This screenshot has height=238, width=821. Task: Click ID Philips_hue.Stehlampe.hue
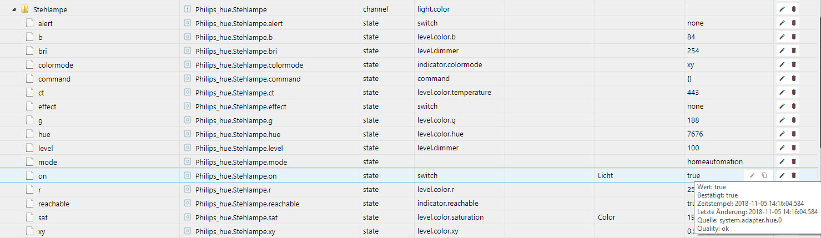pyautogui.click(x=238, y=134)
